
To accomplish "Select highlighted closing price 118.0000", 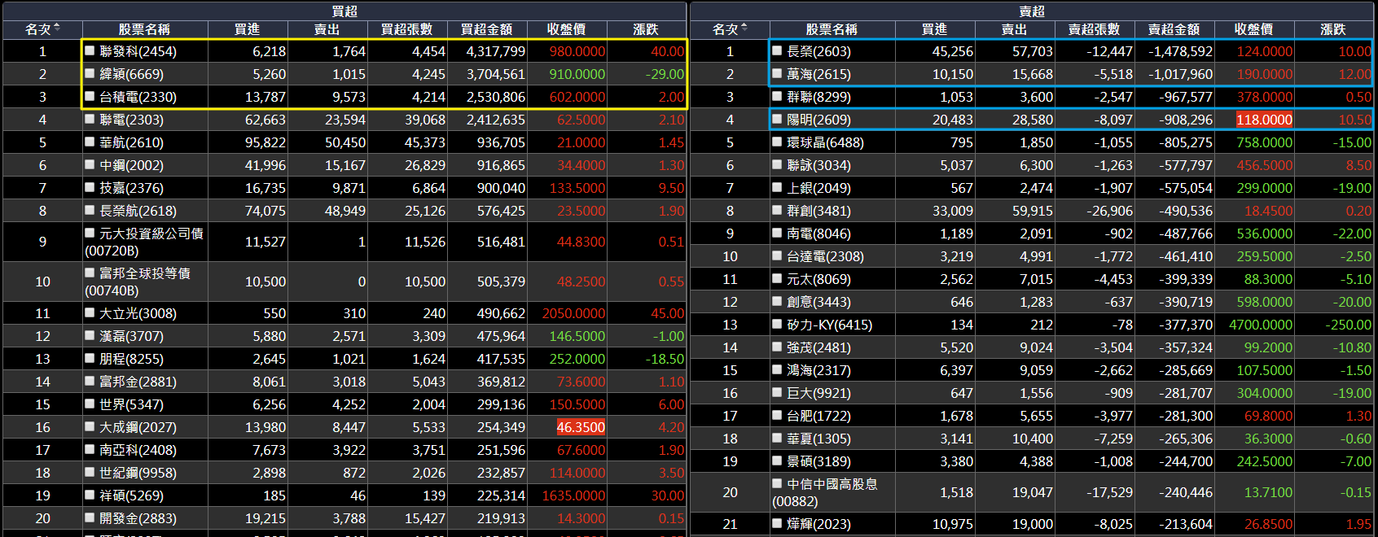I will click(1264, 120).
